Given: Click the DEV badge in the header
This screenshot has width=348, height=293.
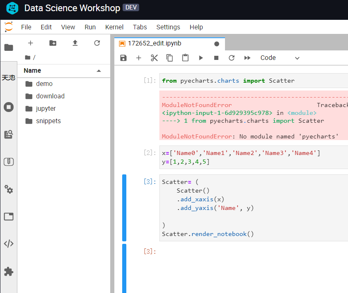Looking at the screenshot, I should pos(131,7).
